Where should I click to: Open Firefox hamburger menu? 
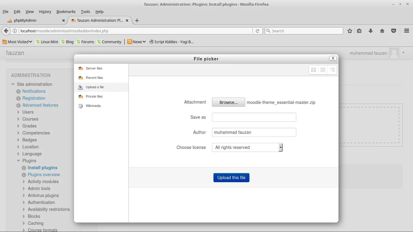[x=407, y=31]
